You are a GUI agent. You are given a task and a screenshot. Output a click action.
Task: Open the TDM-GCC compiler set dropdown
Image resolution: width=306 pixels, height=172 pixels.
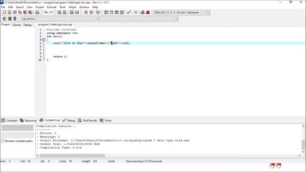pos(208,12)
